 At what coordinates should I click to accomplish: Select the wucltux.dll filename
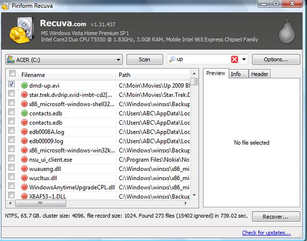pyautogui.click(x=43, y=178)
